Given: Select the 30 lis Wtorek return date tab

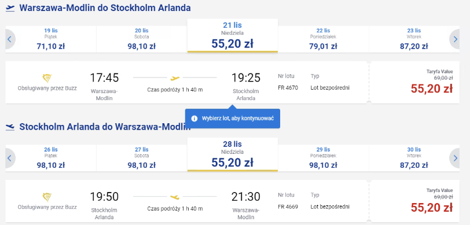Looking at the screenshot, I should 414,158.
